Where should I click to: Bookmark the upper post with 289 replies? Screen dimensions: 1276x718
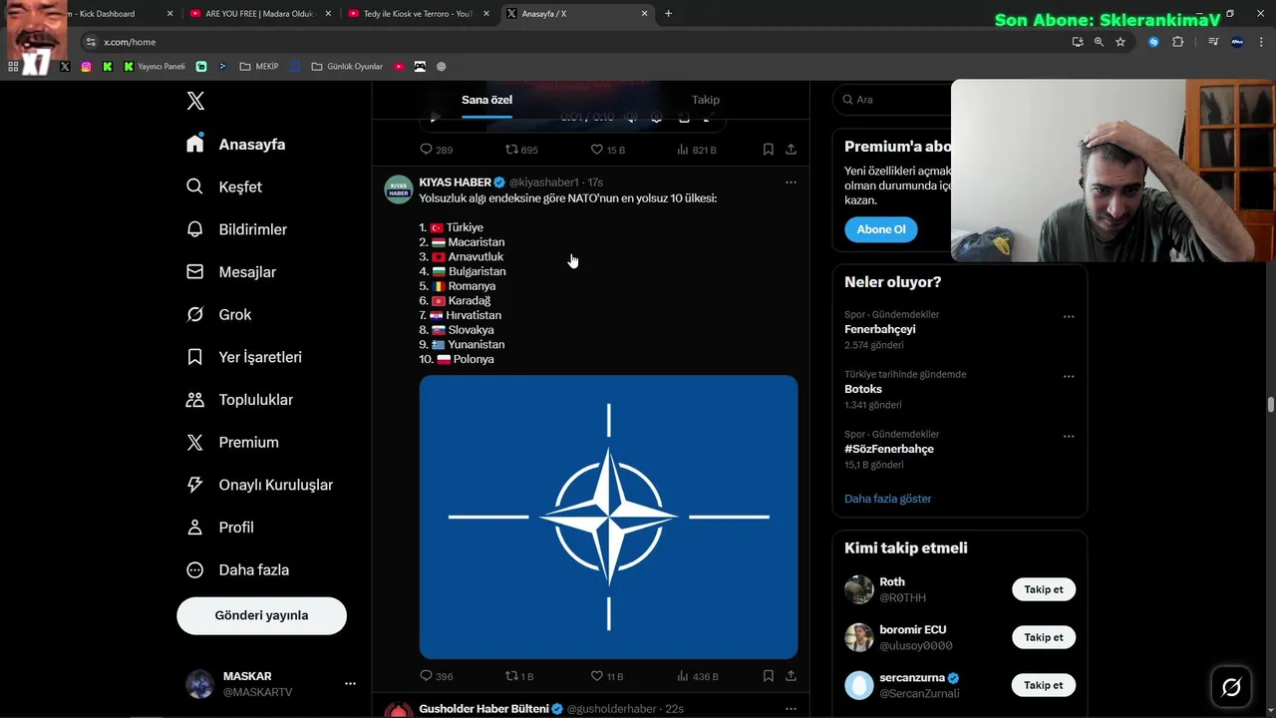[768, 150]
